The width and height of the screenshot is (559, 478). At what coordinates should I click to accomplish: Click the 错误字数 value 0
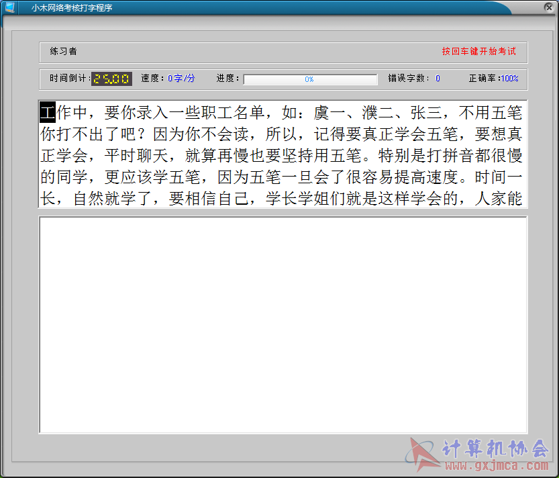[x=438, y=78]
